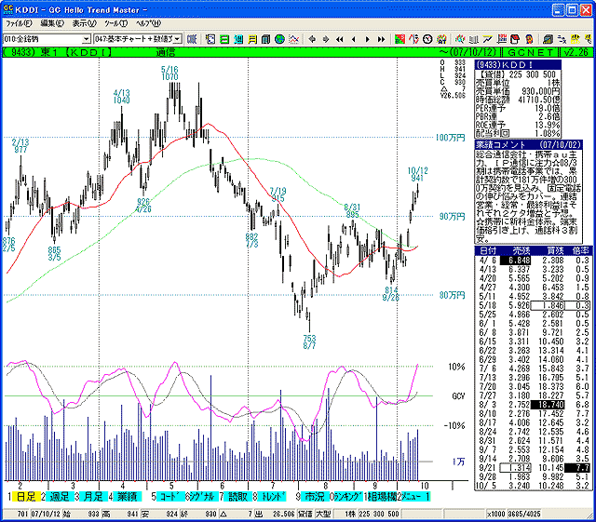Click the gray bar-columns toolbar icon

pyautogui.click(x=474, y=39)
